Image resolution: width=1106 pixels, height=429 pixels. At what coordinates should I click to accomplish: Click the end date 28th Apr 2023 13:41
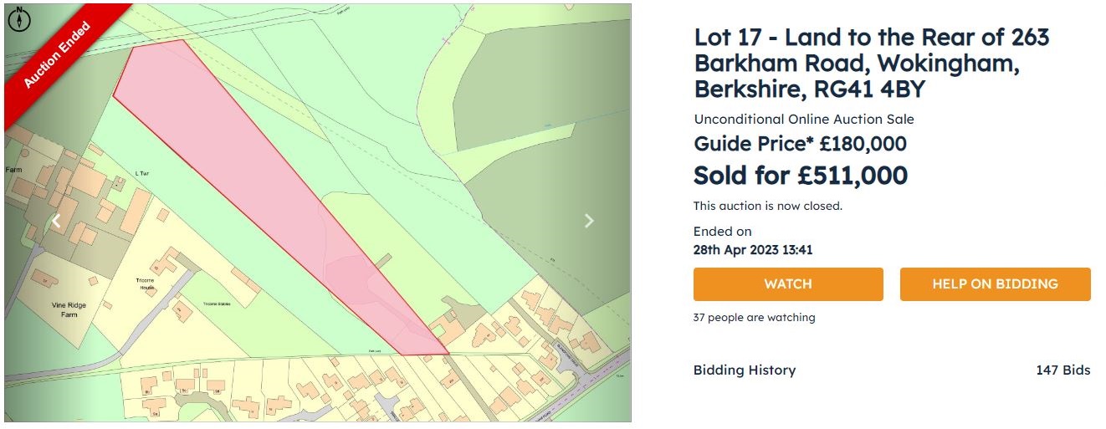pyautogui.click(x=753, y=249)
